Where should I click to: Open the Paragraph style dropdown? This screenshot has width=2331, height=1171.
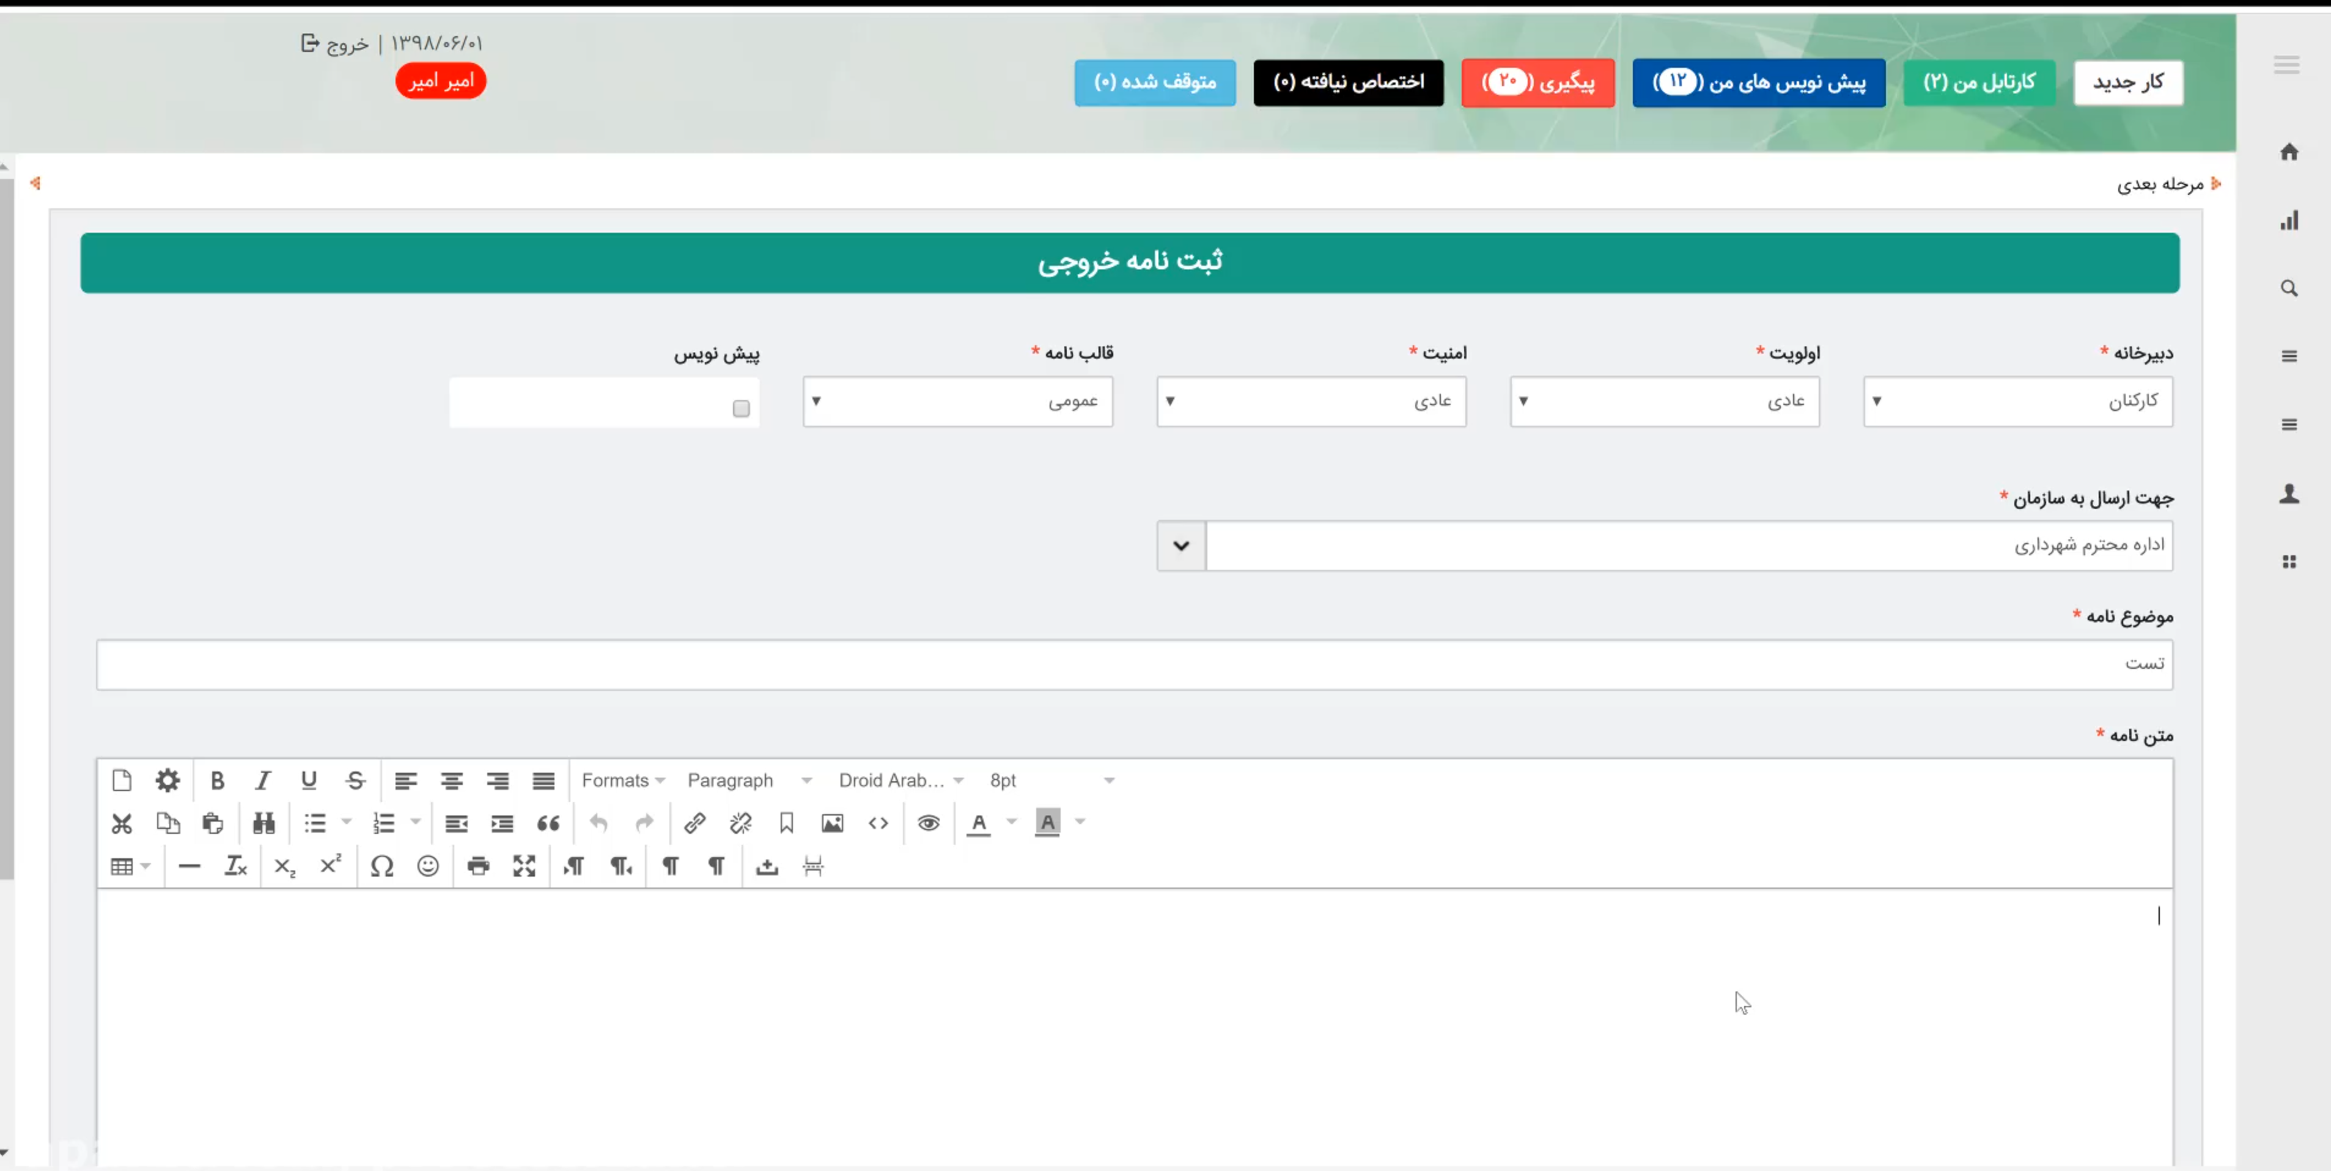click(749, 781)
